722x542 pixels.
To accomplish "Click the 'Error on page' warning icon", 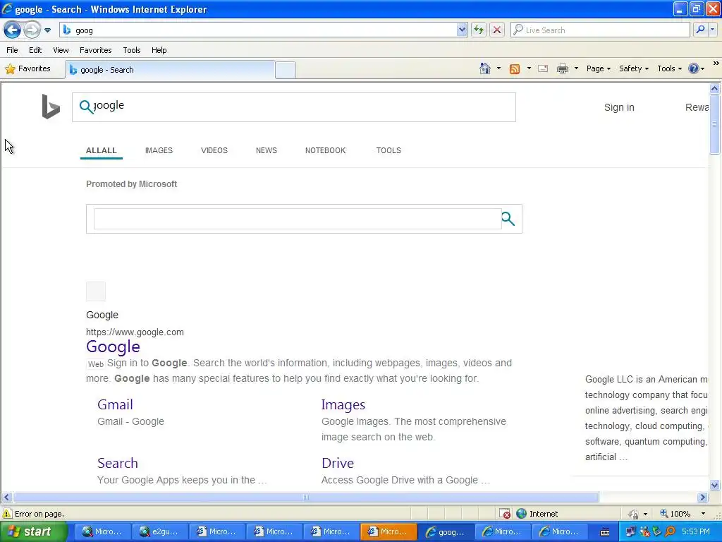I will point(7,514).
